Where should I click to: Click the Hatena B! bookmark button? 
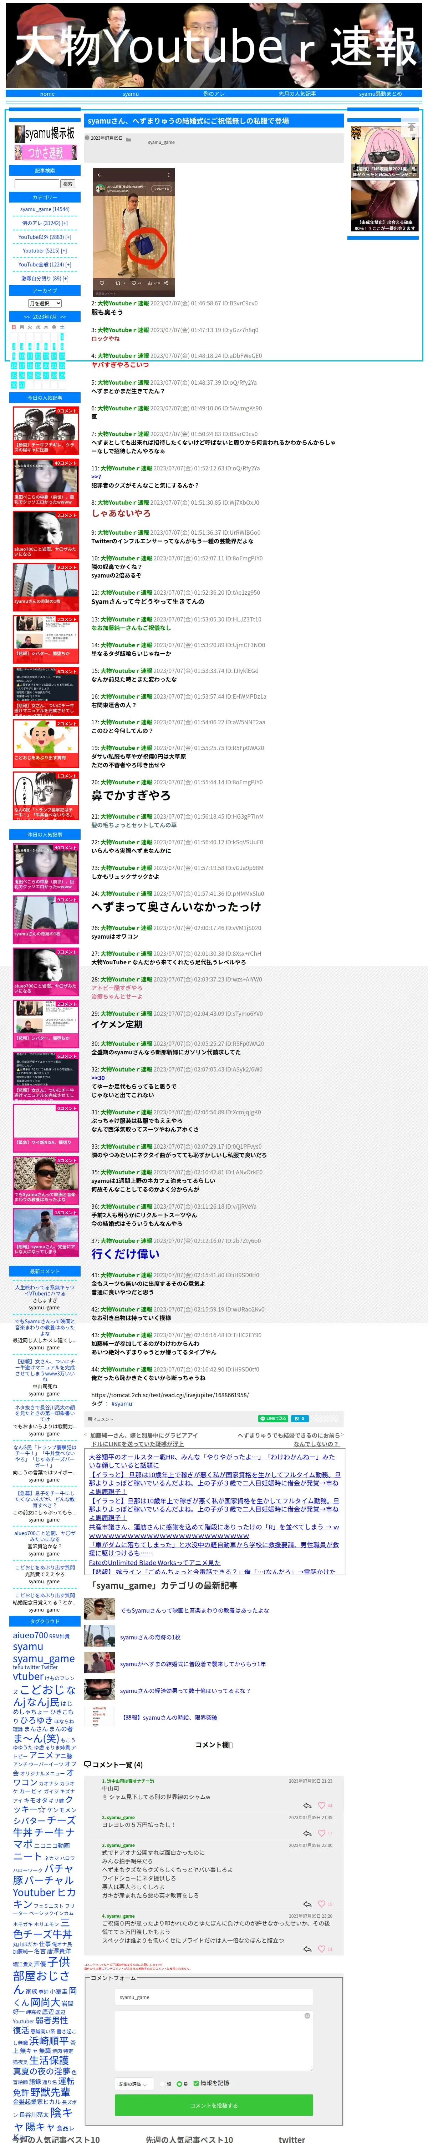point(299,1418)
